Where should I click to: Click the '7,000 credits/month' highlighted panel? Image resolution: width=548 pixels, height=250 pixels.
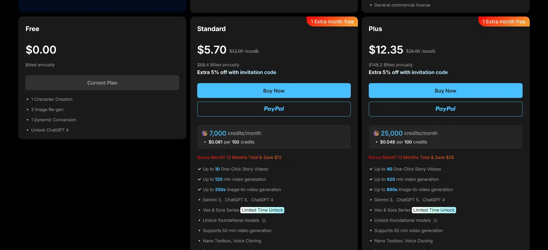click(274, 137)
